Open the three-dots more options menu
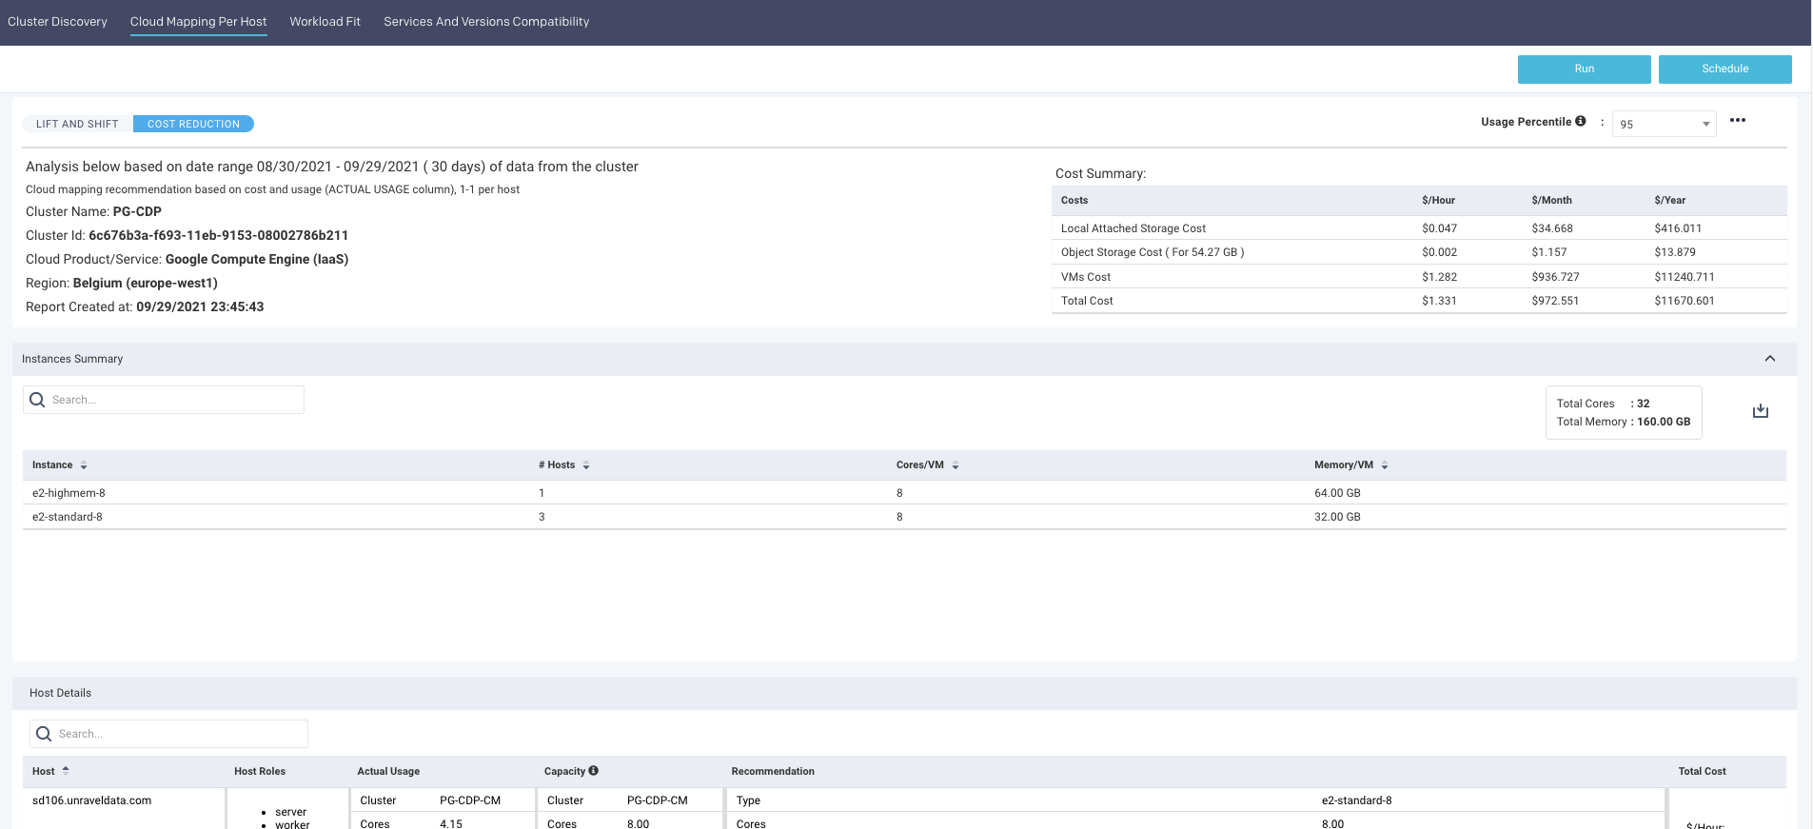Screen dimensions: 1813x829 (1738, 120)
